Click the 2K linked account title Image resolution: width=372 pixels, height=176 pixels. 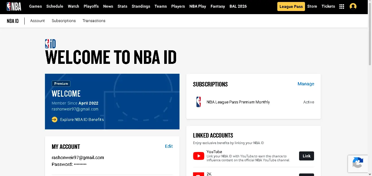pyautogui.click(x=209, y=174)
